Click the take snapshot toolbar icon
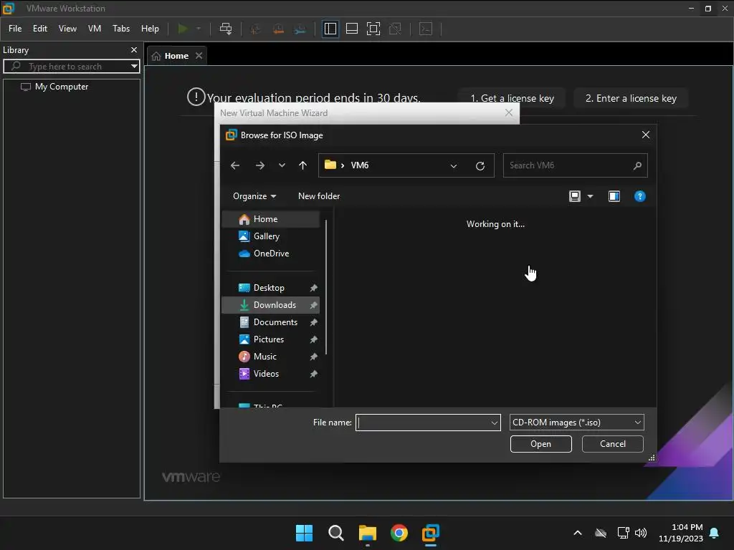This screenshot has height=550, width=734. (256, 29)
